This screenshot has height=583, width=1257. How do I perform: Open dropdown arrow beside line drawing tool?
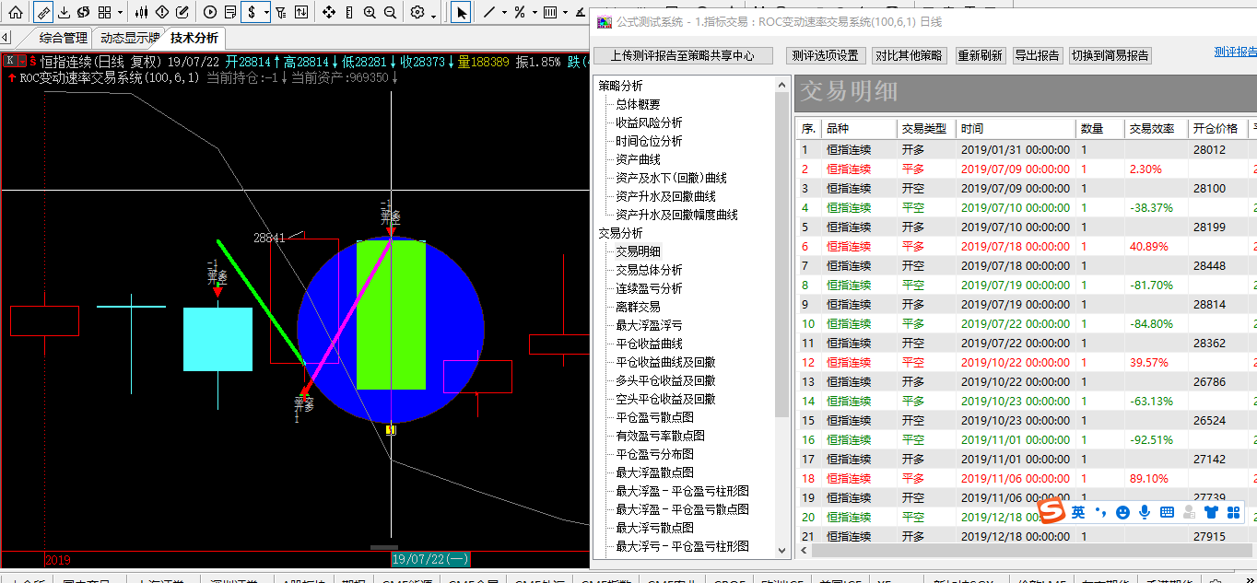[504, 12]
